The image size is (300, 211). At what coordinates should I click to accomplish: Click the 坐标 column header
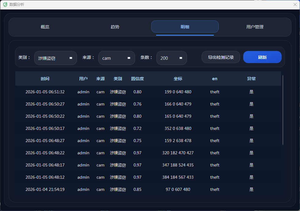[178, 79]
